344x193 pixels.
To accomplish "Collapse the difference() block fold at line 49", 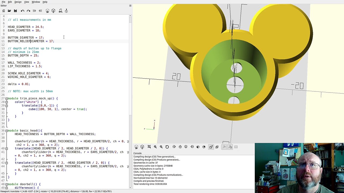I will [x=6, y=188].
